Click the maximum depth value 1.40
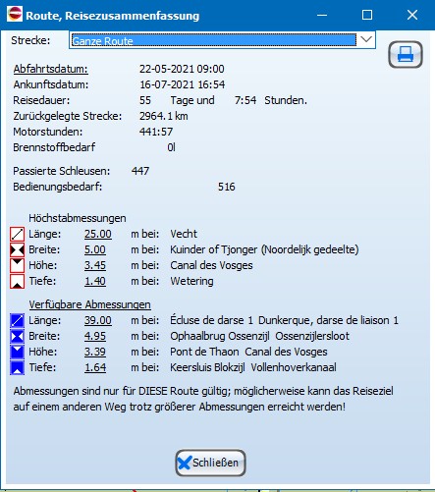The image size is (435, 492). (95, 281)
